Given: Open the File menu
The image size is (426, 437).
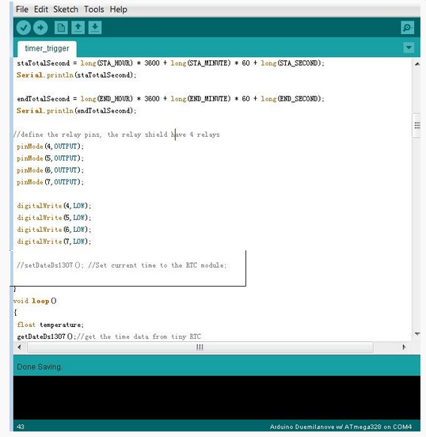Looking at the screenshot, I should (22, 9).
